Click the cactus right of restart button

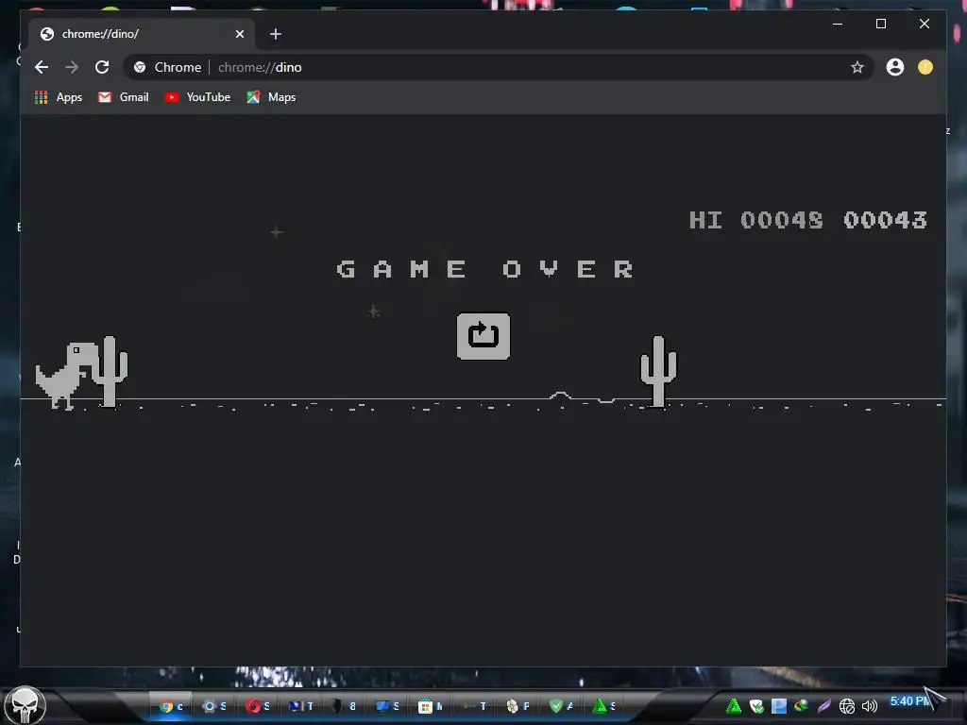point(658,371)
